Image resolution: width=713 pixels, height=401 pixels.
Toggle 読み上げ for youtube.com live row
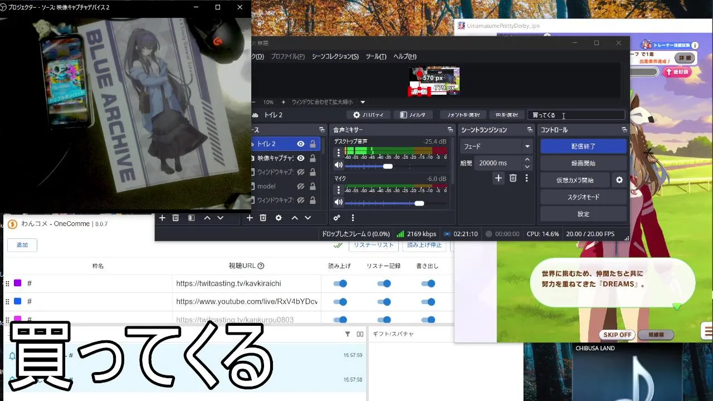[340, 301]
